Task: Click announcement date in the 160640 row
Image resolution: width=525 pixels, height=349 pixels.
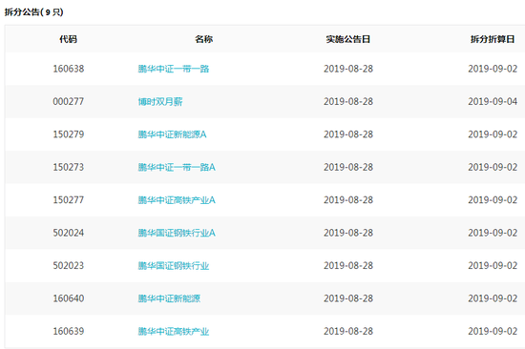Action: point(348,298)
